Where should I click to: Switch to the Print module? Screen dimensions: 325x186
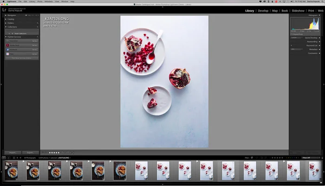[x=311, y=11]
